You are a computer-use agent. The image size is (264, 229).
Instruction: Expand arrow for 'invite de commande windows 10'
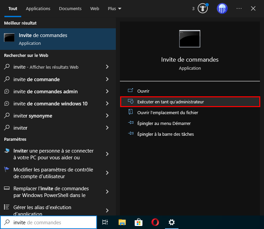107,103
